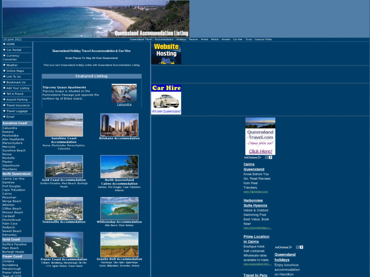The image size is (370, 277).
Task: Click the Brisbane Accommodation caption link
Action: [120, 138]
